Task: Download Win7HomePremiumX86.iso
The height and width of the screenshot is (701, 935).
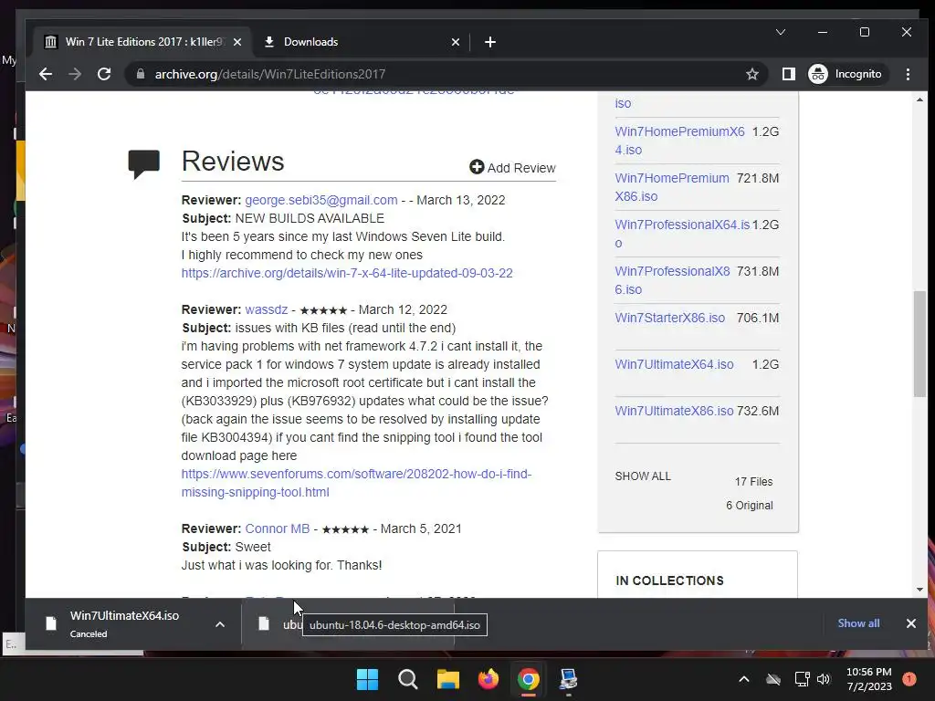Action: [672, 187]
